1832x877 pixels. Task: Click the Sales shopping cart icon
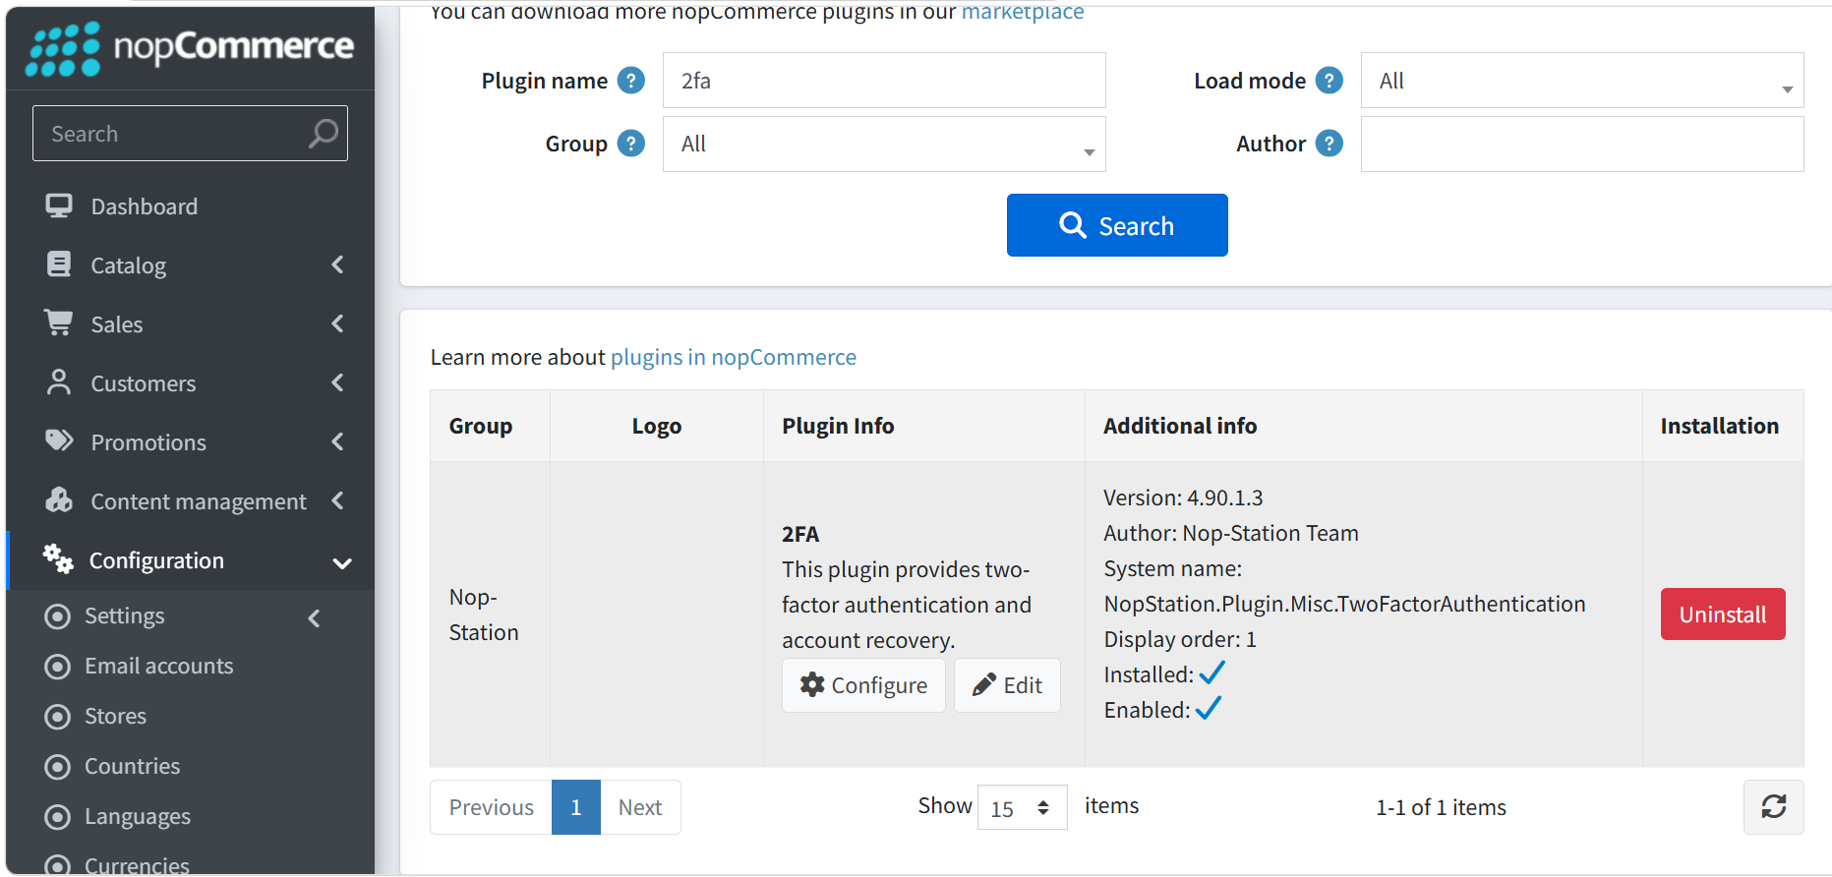59,322
